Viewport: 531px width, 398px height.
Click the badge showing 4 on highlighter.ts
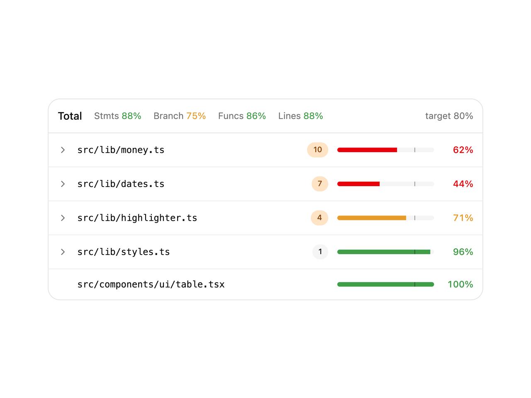pyautogui.click(x=319, y=218)
